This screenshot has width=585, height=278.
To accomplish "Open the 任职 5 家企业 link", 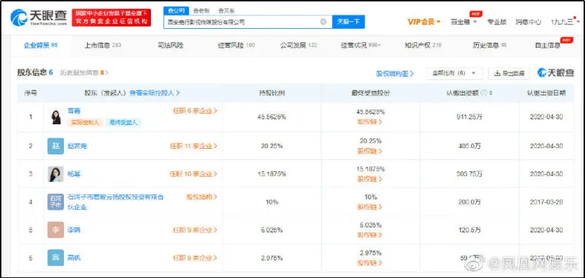I will point(195,258).
